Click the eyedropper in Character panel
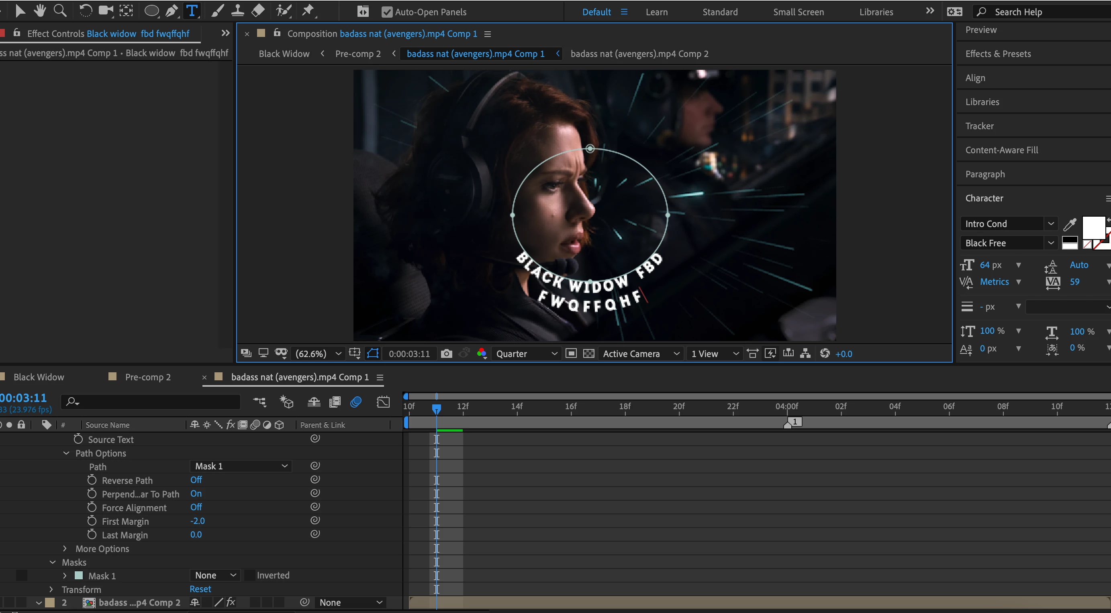1111x613 pixels. [1070, 224]
